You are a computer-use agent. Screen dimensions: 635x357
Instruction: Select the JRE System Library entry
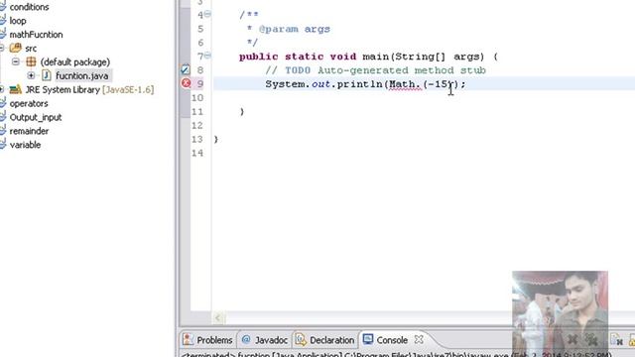pyautogui.click(x=89, y=89)
